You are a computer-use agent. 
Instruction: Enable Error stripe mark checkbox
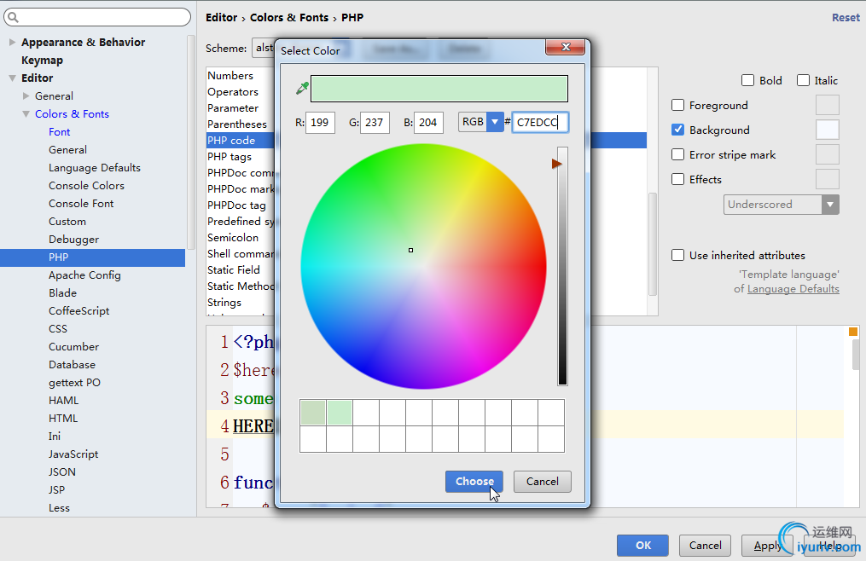[677, 154]
